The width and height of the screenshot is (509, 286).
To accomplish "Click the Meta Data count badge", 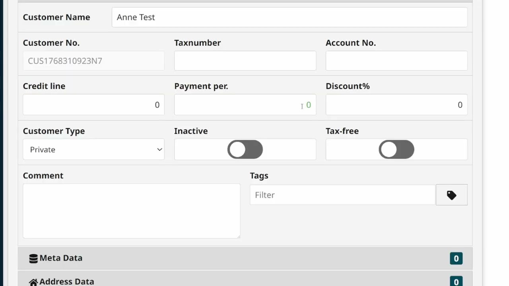I will click(x=456, y=259).
